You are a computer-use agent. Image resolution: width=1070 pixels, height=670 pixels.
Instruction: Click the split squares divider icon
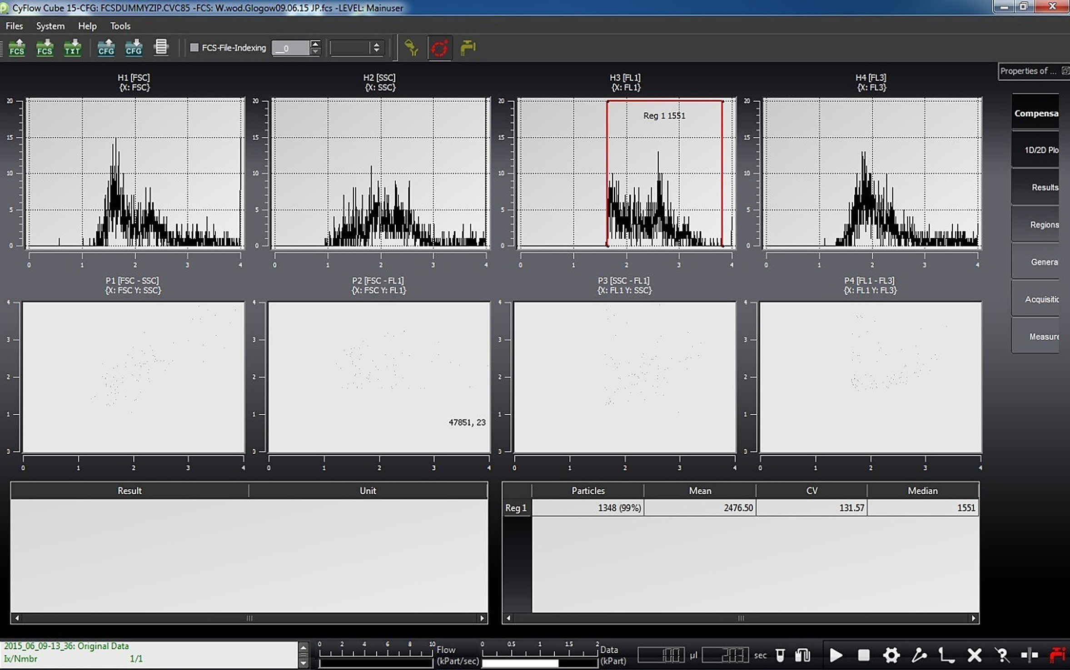click(1030, 655)
